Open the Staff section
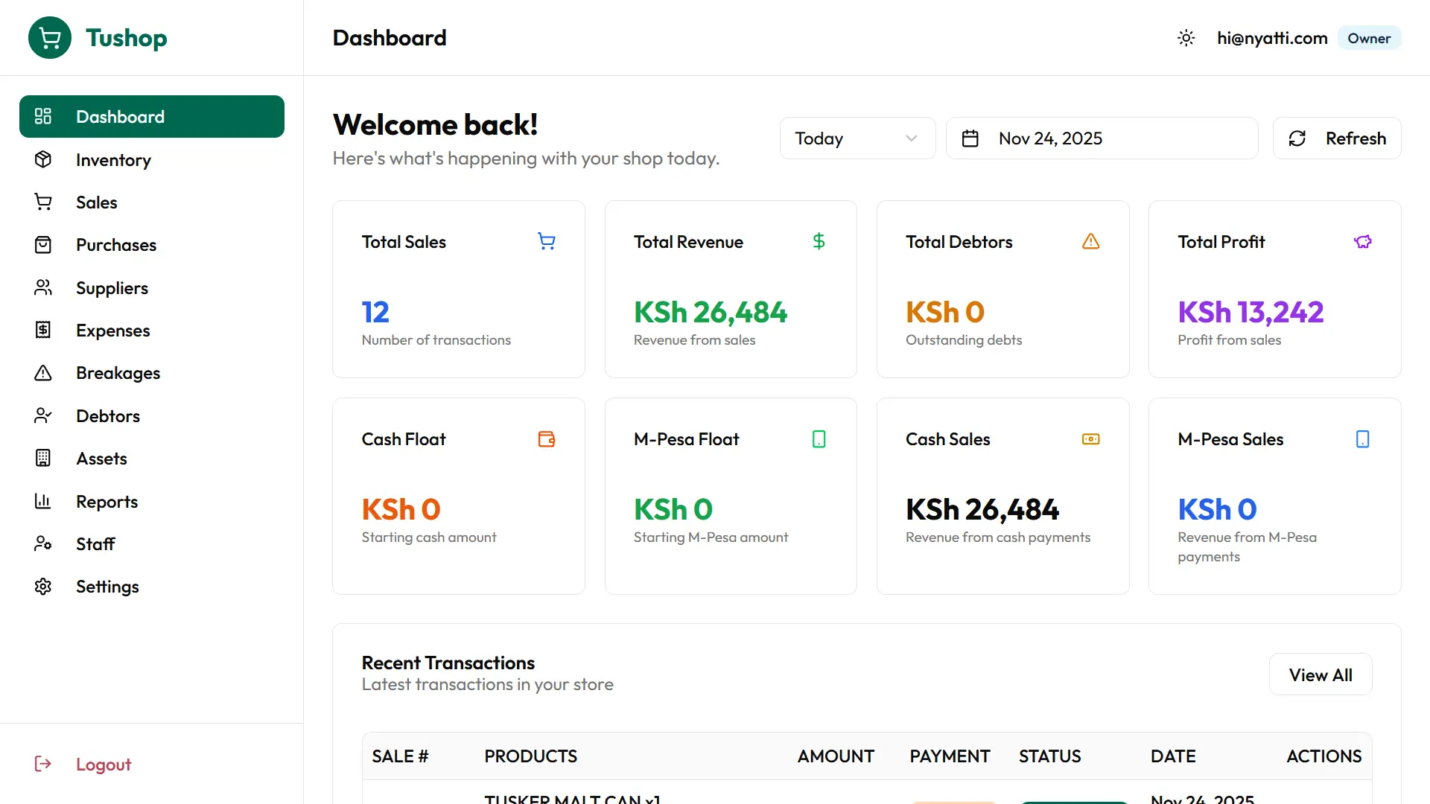This screenshot has width=1430, height=804. pyautogui.click(x=95, y=544)
